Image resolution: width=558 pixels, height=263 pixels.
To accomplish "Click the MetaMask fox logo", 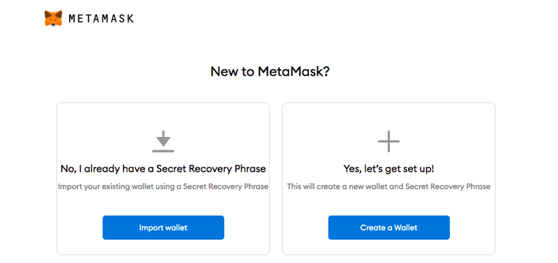I will tap(54, 19).
